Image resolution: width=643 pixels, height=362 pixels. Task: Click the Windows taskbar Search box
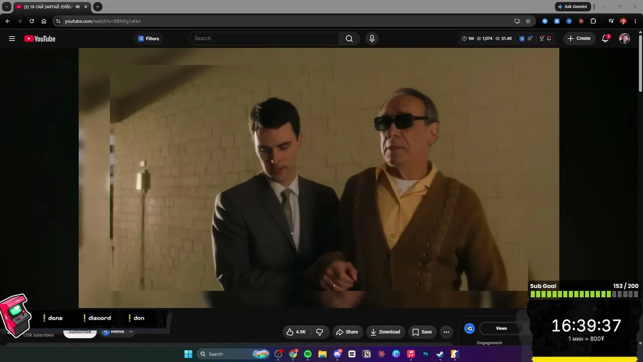click(x=234, y=354)
